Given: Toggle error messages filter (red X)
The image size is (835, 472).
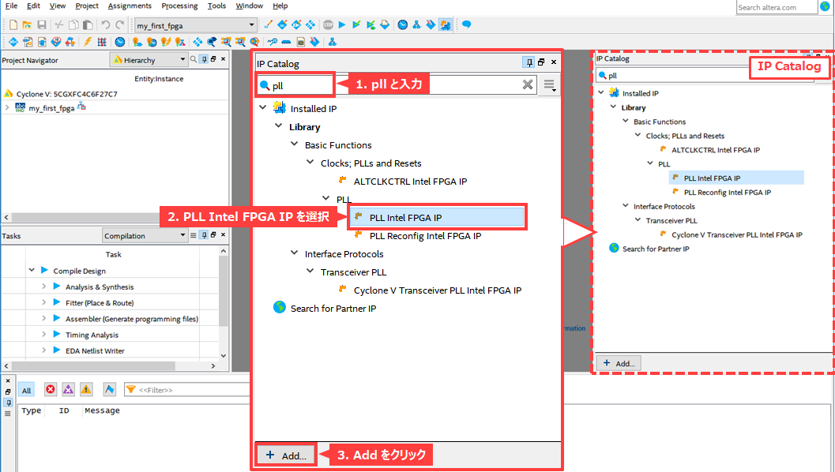Looking at the screenshot, I should [x=51, y=390].
